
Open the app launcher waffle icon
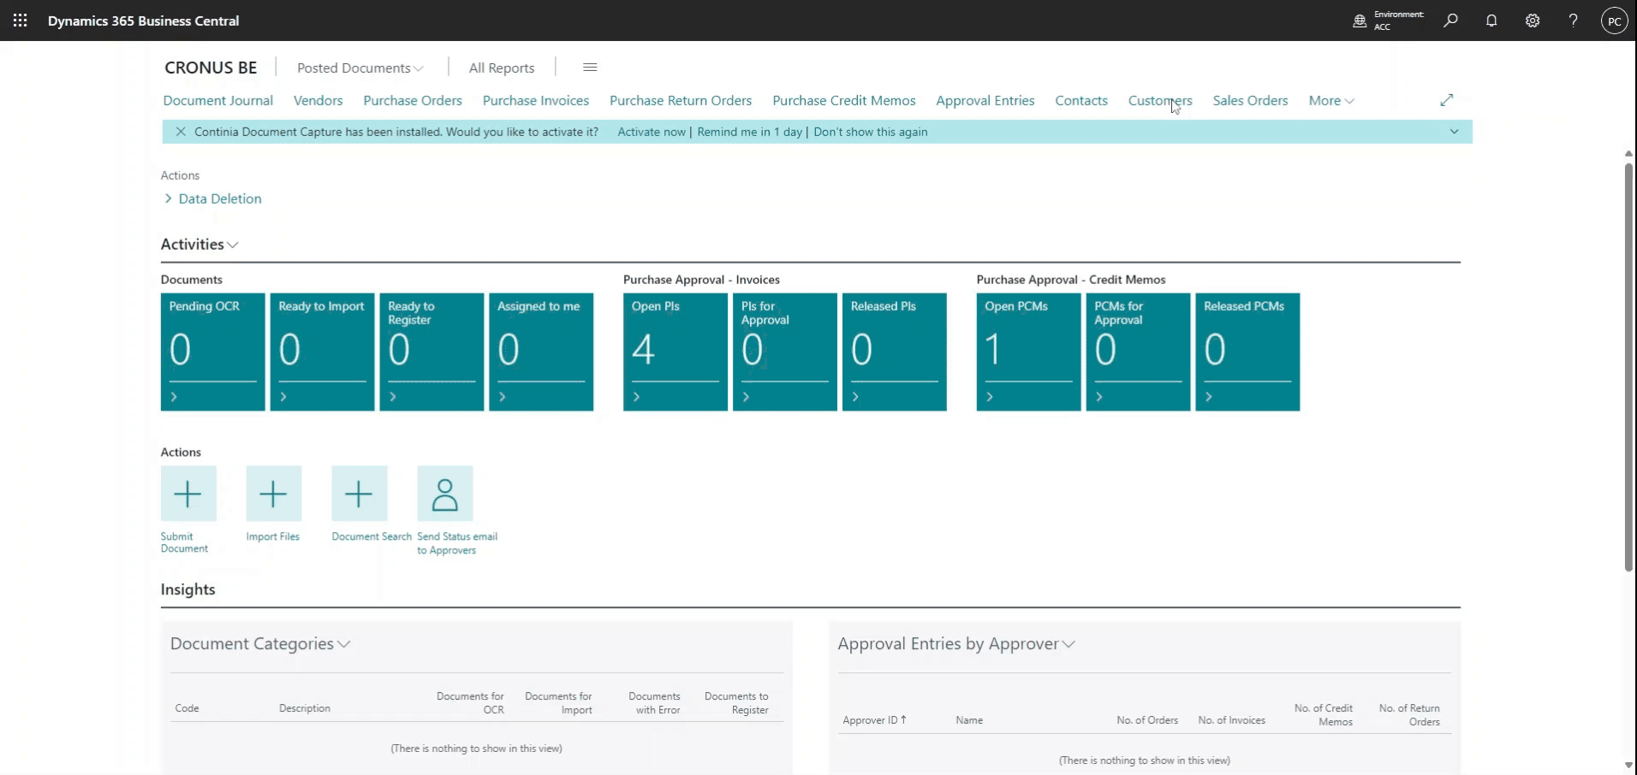[21, 21]
